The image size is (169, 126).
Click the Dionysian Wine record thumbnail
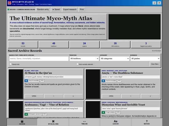coord(93,110)
